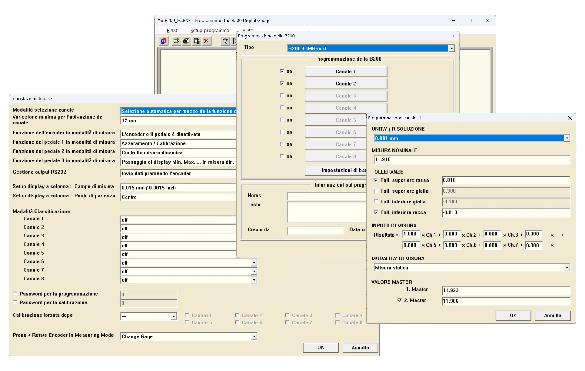Click the Canale 1 button

point(346,72)
